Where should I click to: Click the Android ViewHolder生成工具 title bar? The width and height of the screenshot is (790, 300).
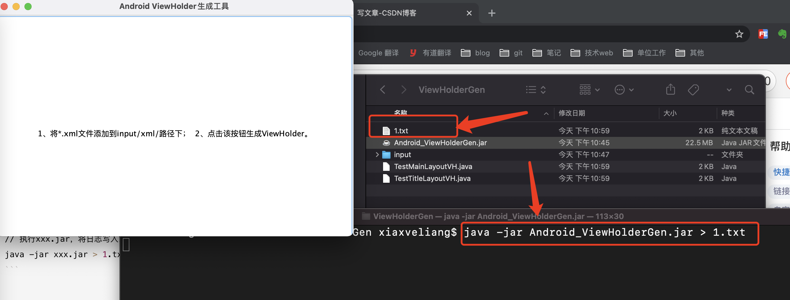coord(174,7)
